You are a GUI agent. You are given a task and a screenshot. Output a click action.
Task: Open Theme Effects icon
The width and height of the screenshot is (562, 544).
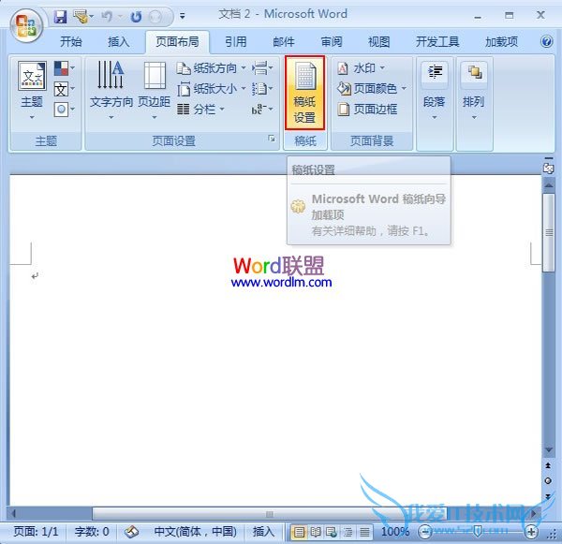(65, 109)
